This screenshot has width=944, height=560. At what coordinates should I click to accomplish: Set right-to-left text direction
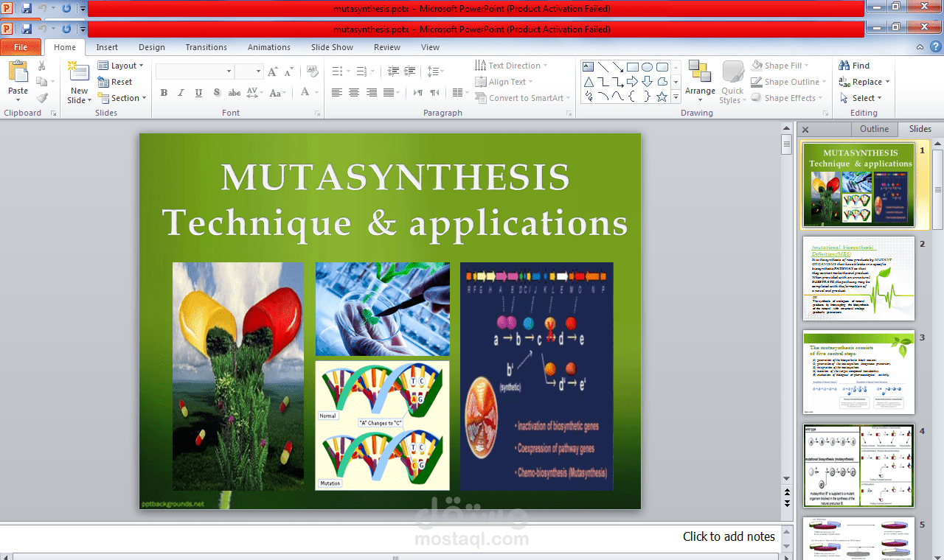pyautogui.click(x=434, y=93)
